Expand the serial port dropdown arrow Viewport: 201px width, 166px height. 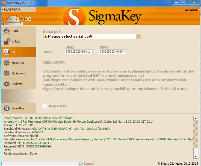(138, 36)
